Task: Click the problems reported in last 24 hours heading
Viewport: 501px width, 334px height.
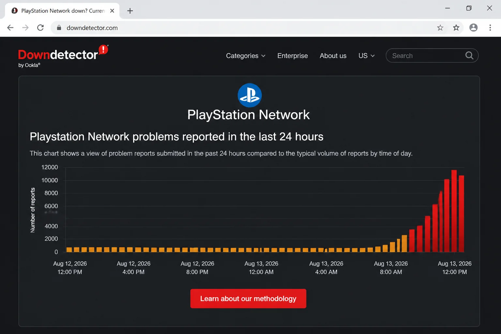Action: point(176,137)
